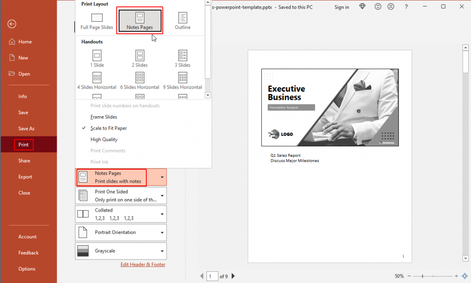
Task: Select Full Page Slides print layout
Action: [x=97, y=21]
